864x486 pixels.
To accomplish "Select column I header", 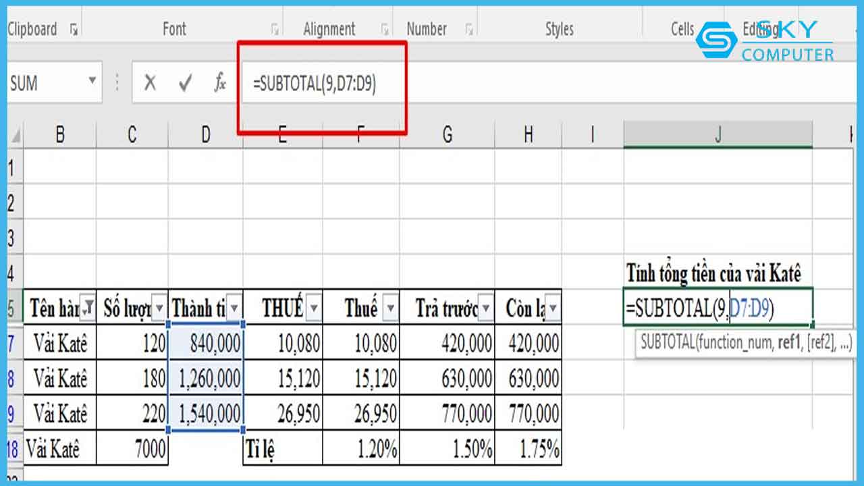I will pyautogui.click(x=592, y=135).
